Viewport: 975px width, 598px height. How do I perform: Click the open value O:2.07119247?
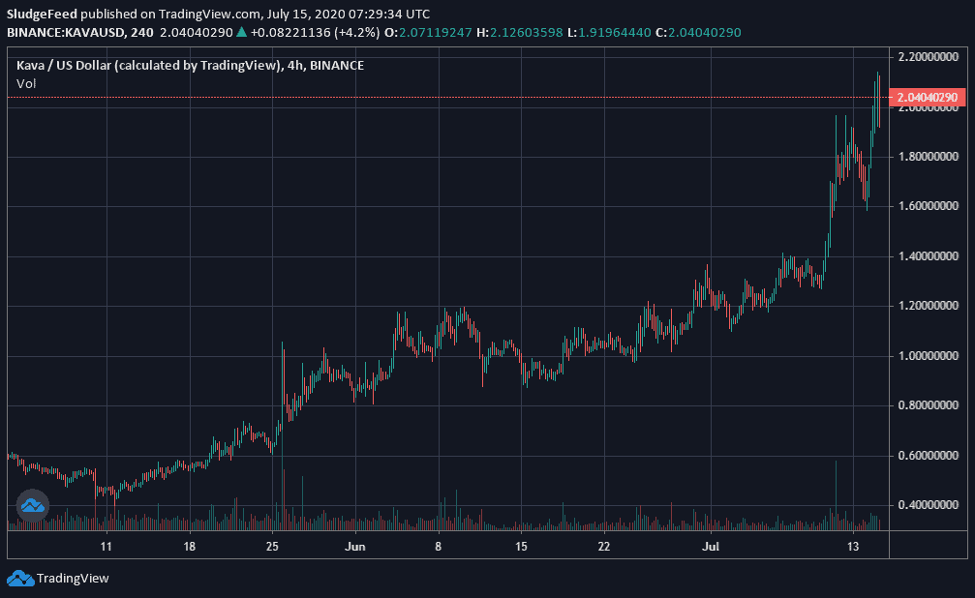[x=428, y=32]
